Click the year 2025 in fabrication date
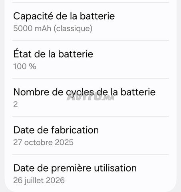 [x=64, y=142]
